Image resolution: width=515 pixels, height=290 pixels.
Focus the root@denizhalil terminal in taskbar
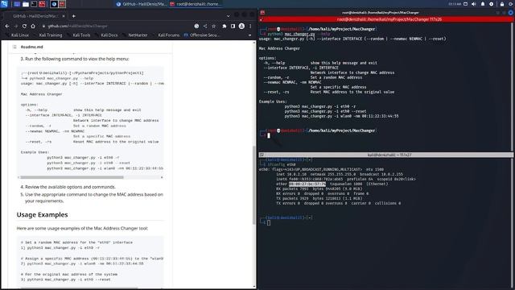[196, 4]
